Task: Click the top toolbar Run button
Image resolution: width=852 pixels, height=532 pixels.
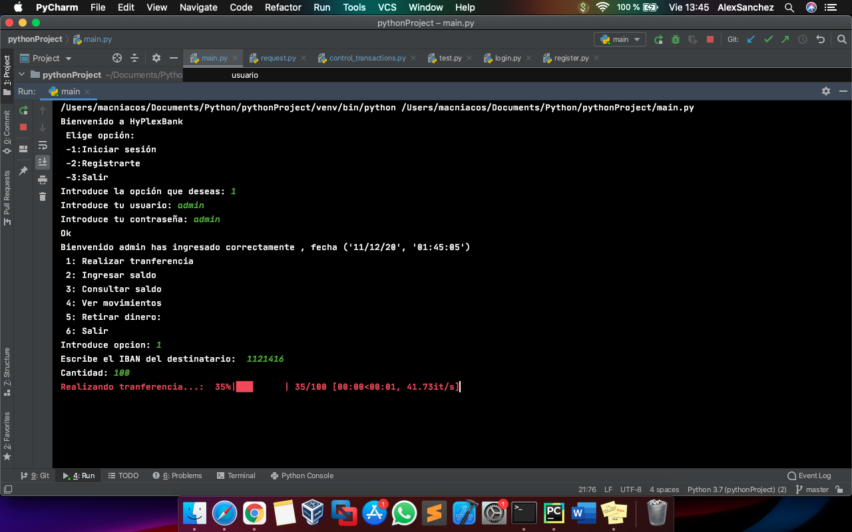Action: coord(658,39)
